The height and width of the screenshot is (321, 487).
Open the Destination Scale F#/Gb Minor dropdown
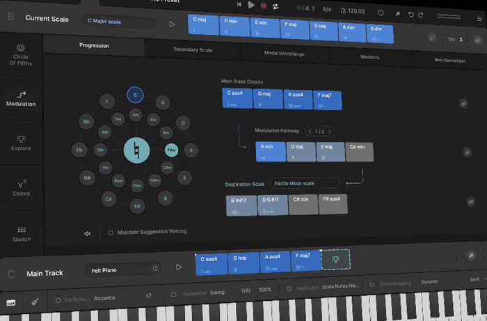click(303, 183)
